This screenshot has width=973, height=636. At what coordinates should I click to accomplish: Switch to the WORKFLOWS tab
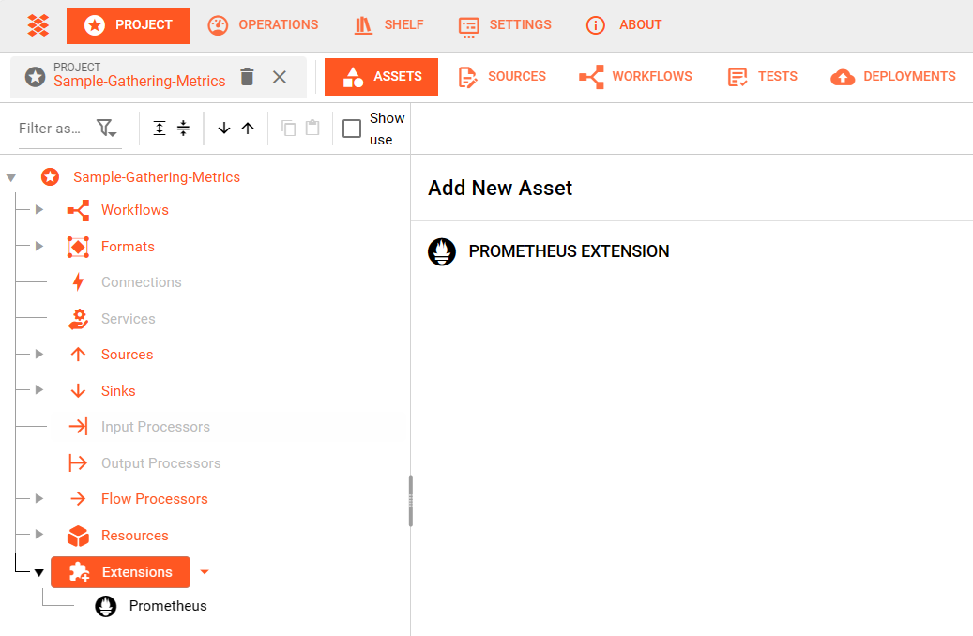[635, 76]
